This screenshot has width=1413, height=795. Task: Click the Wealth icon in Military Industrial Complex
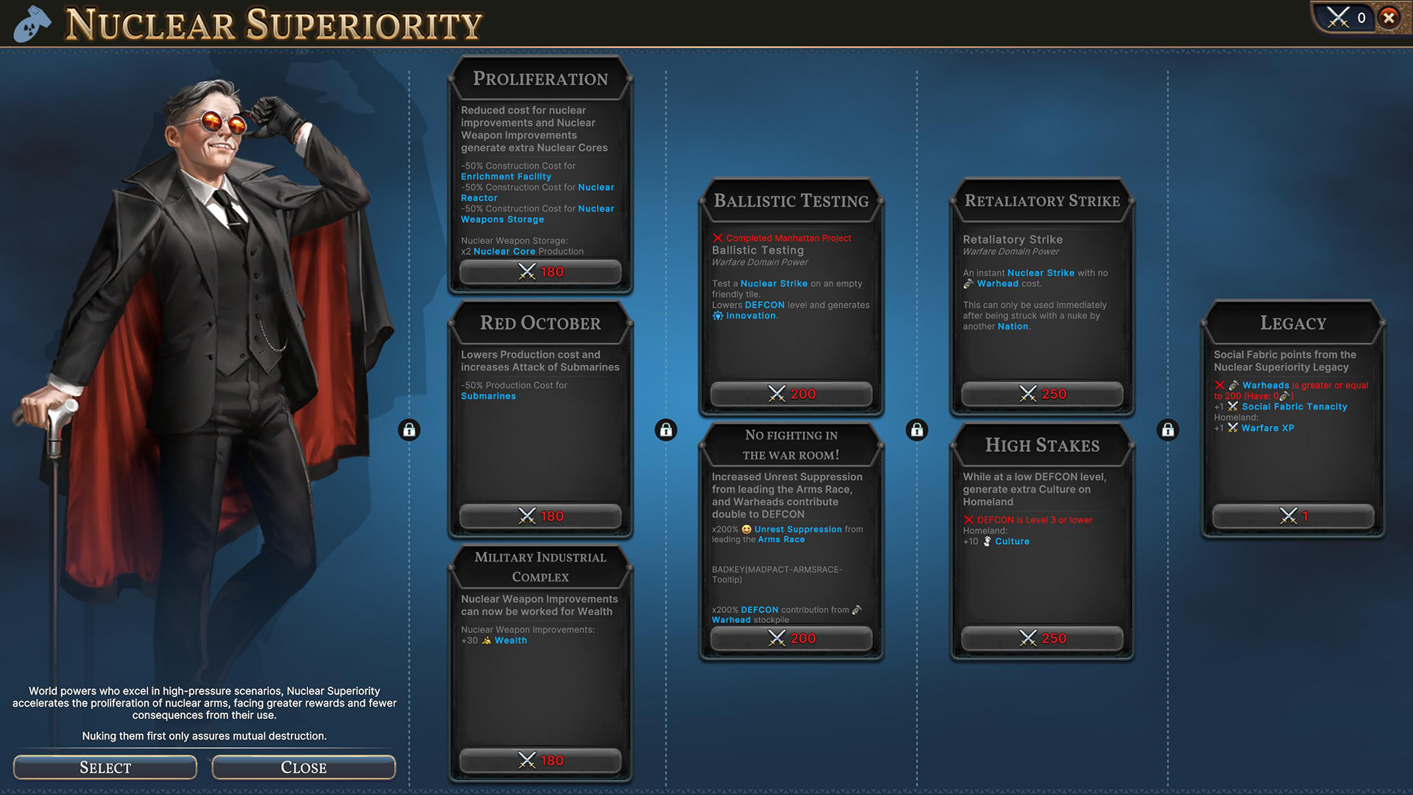(x=485, y=640)
